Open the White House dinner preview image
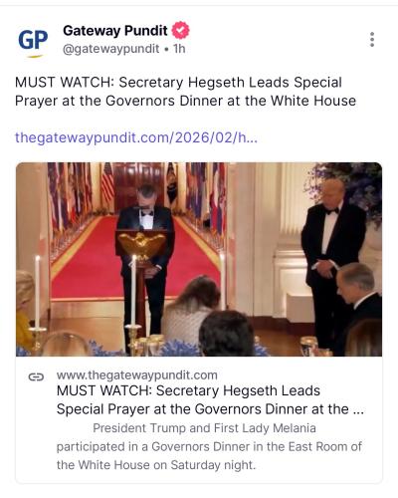398x498 pixels. point(199,259)
